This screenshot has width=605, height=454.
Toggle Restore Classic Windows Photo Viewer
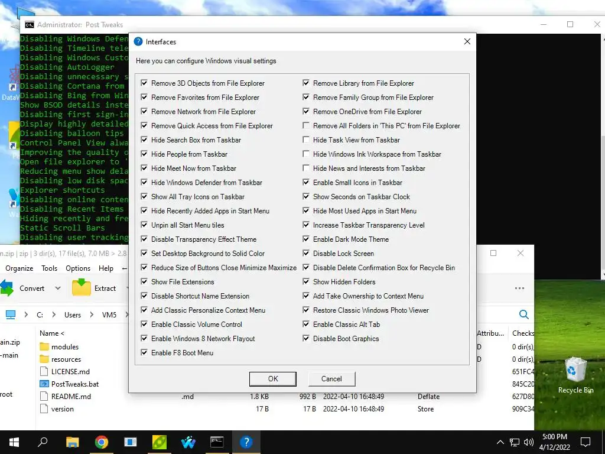tap(306, 310)
